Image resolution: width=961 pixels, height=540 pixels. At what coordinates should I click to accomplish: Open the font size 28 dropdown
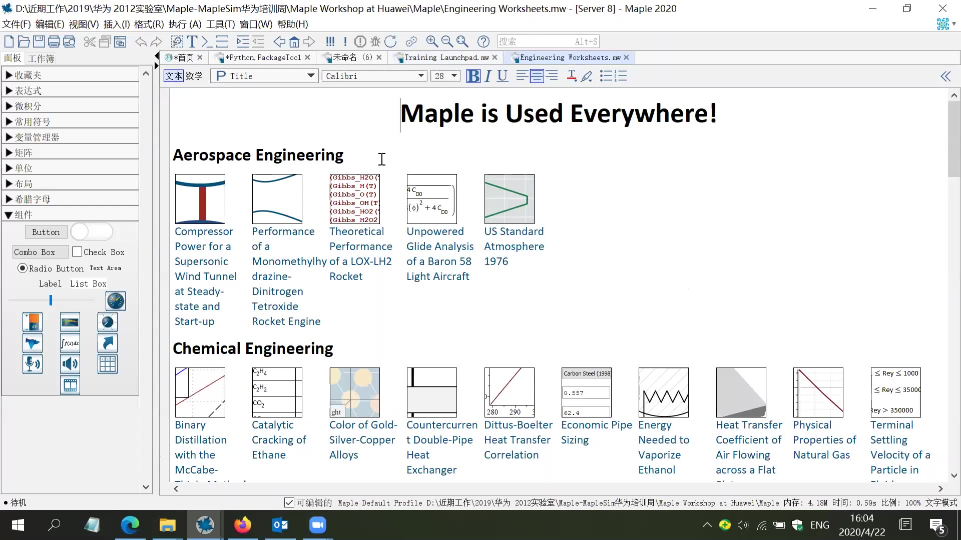(454, 76)
